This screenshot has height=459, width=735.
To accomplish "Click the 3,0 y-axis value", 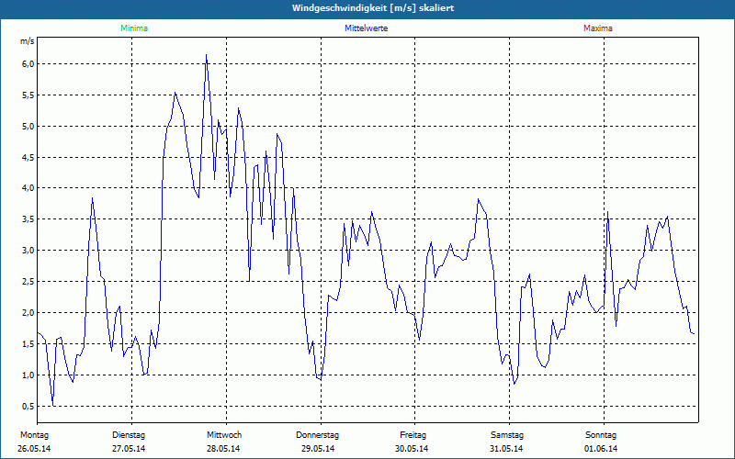I will pyautogui.click(x=28, y=250).
